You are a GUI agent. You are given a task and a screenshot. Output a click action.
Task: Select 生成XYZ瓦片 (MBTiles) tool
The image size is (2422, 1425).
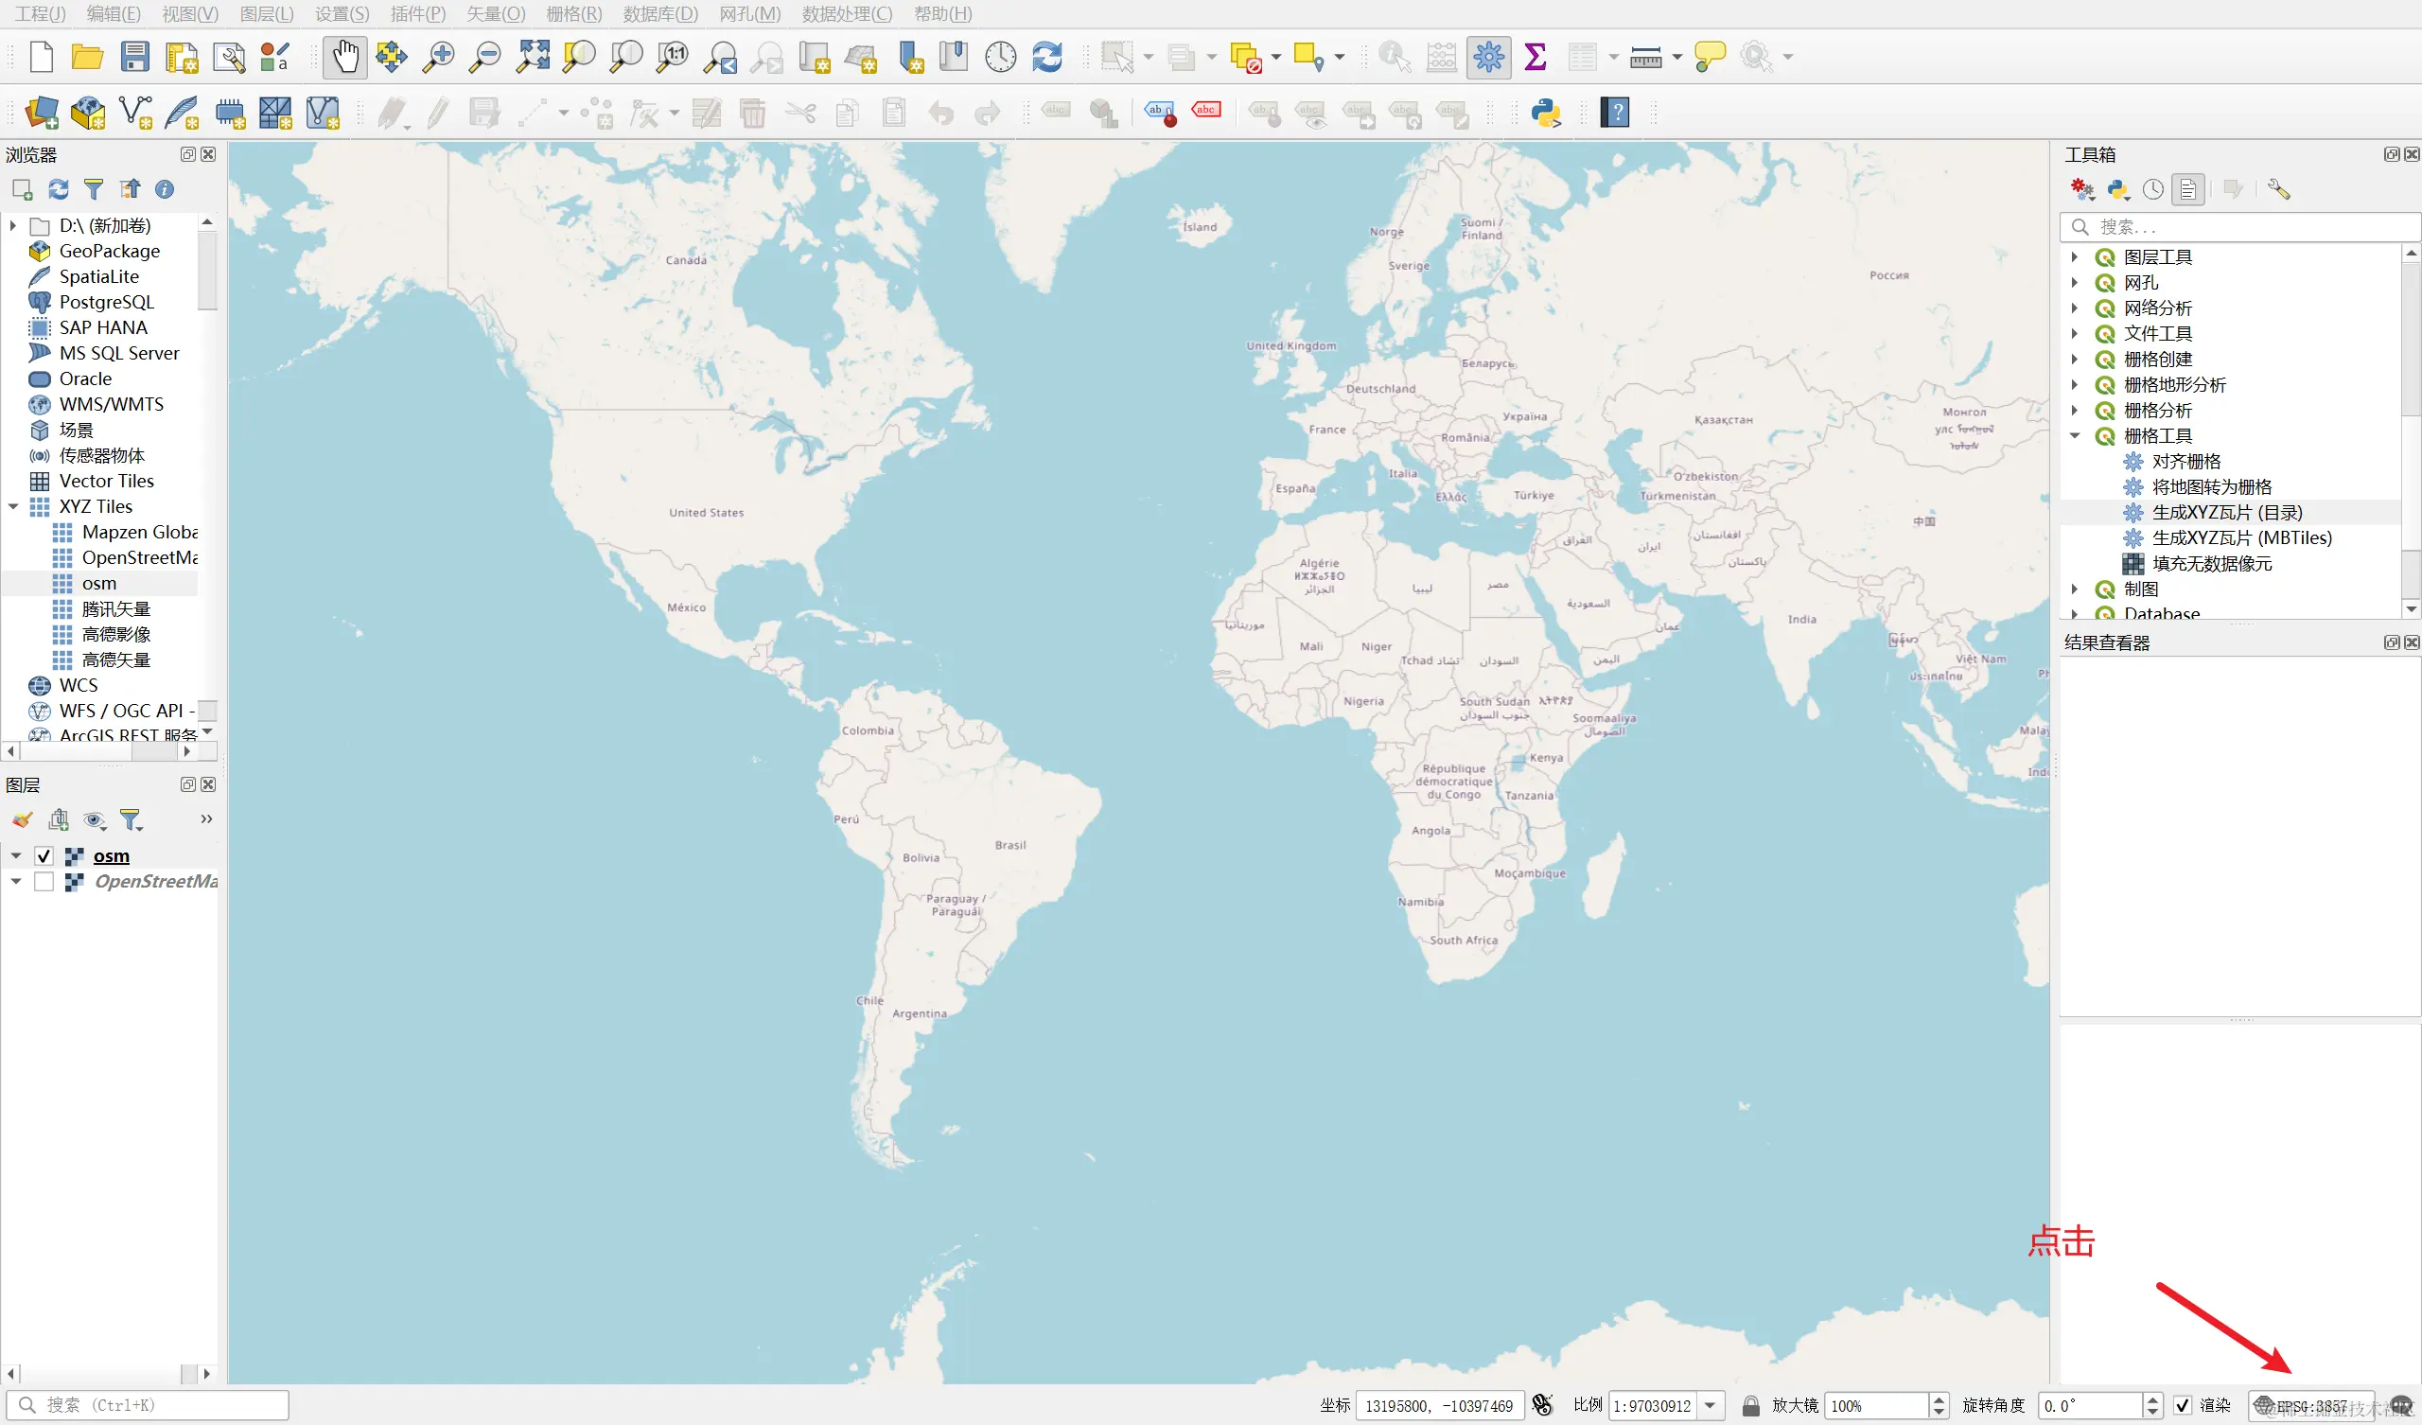[2241, 538]
